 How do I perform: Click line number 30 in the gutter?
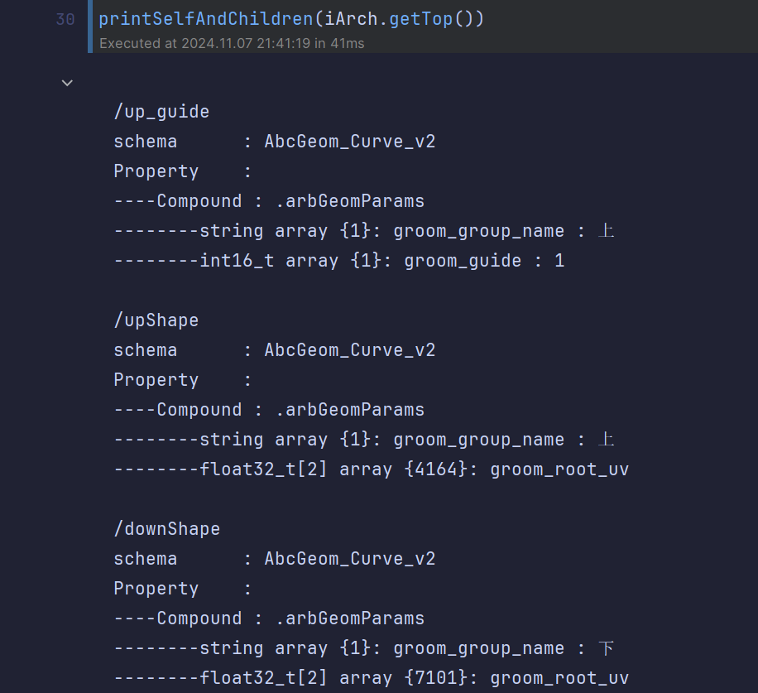65,19
